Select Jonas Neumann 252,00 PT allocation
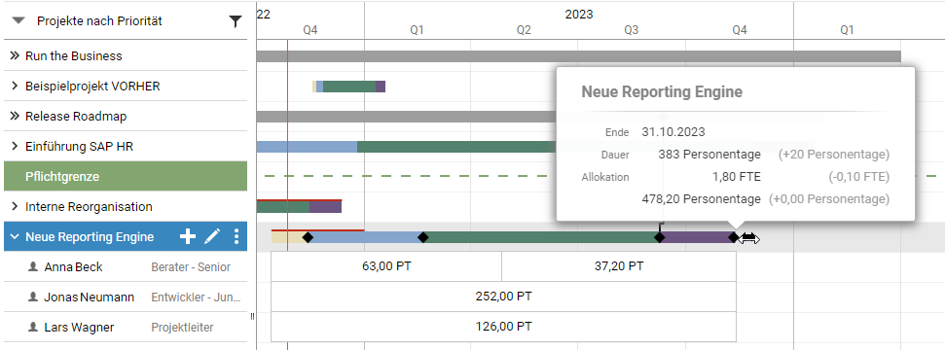This screenshot has height=350, width=945. pyautogui.click(x=503, y=297)
